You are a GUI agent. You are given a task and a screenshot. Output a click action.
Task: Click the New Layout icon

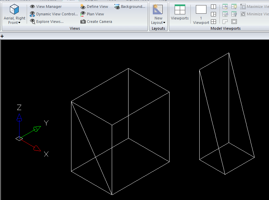[158, 10]
